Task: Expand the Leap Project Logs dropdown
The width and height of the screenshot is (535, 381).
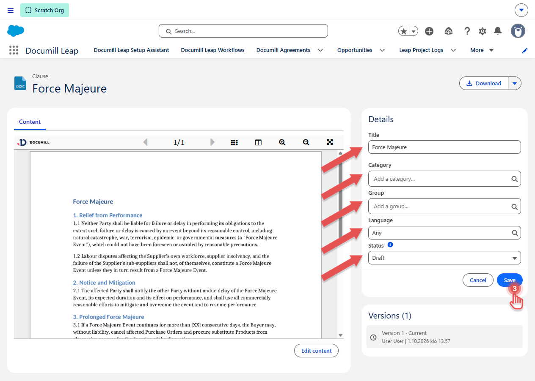Action: [453, 50]
